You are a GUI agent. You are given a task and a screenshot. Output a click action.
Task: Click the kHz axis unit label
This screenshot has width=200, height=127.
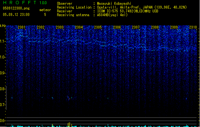tap(3, 25)
